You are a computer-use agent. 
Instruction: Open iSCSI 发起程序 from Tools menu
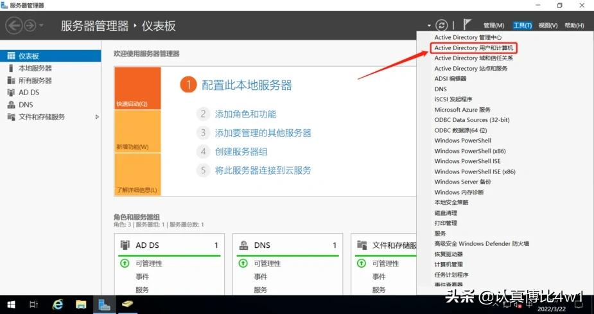coord(453,100)
